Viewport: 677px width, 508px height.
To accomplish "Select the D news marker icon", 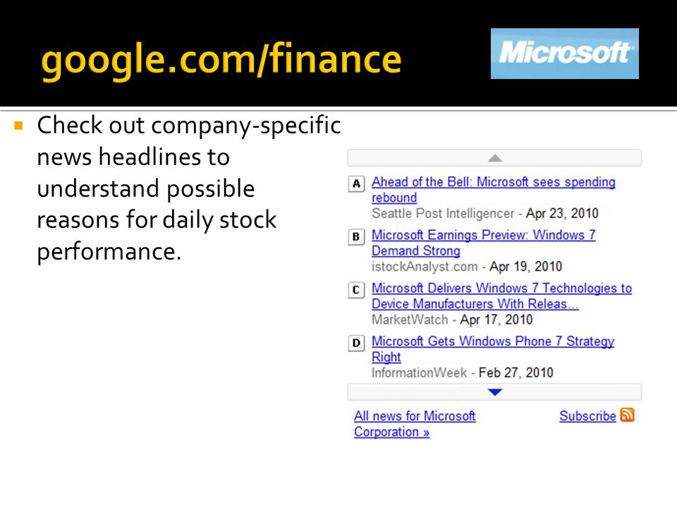I will pos(356,344).
